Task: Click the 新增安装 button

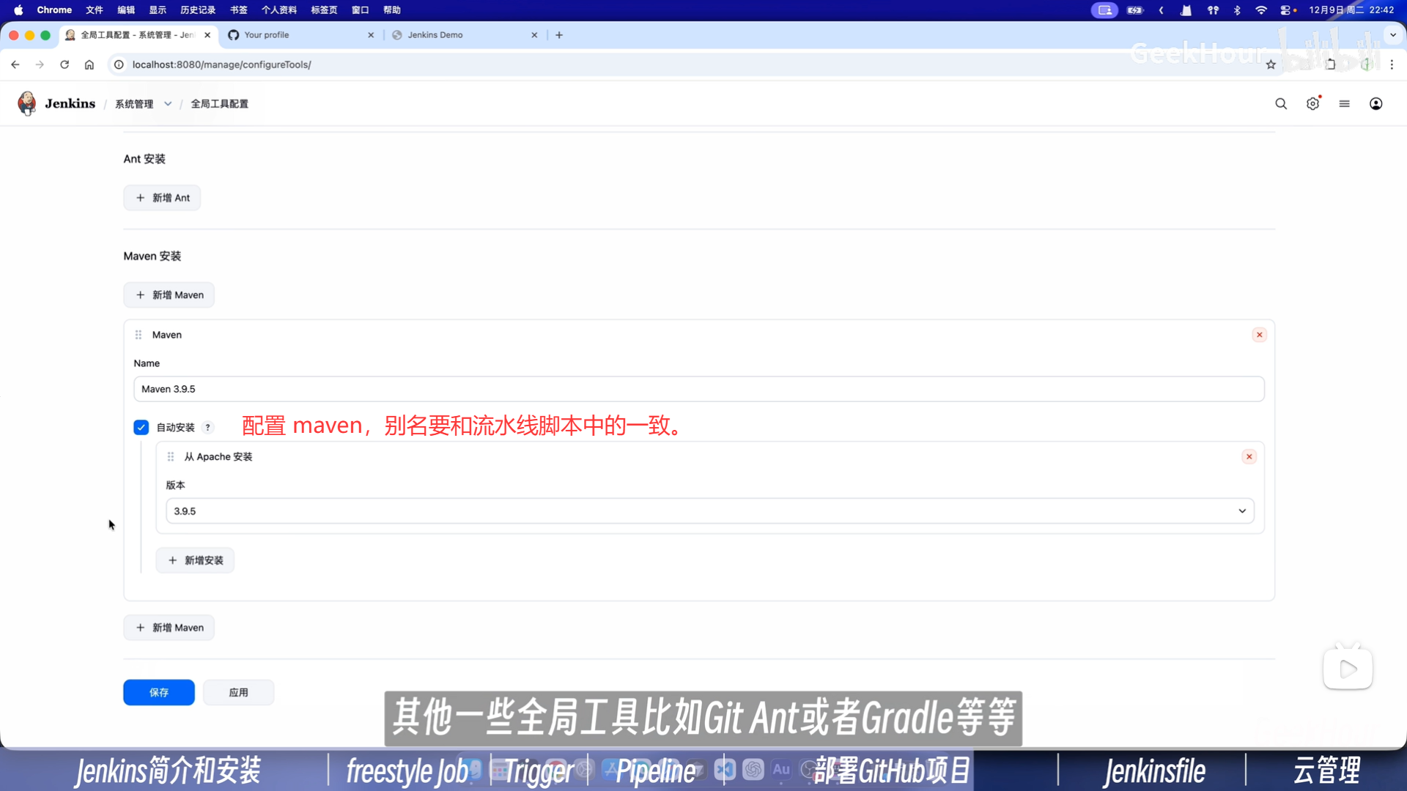Action: coord(195,560)
